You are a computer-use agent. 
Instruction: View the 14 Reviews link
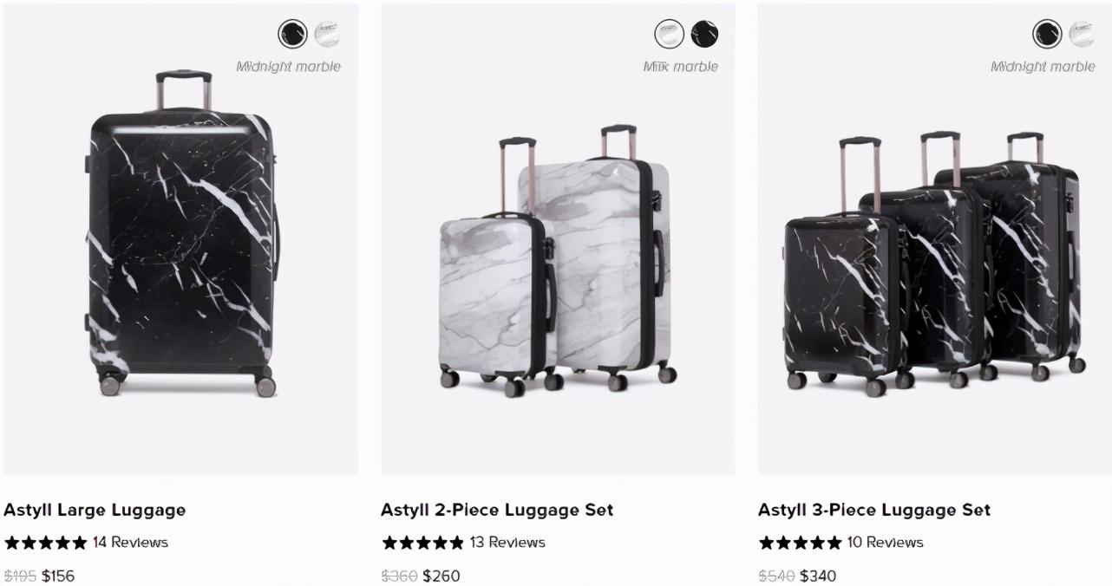tap(130, 543)
